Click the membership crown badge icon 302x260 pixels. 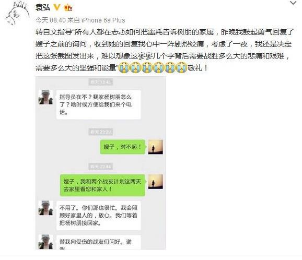coord(68,8)
